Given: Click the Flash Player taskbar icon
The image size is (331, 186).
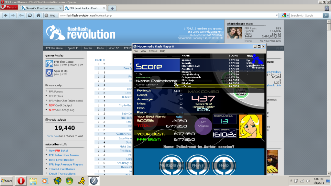Looking at the screenshot, I should pyautogui.click(x=94, y=181).
